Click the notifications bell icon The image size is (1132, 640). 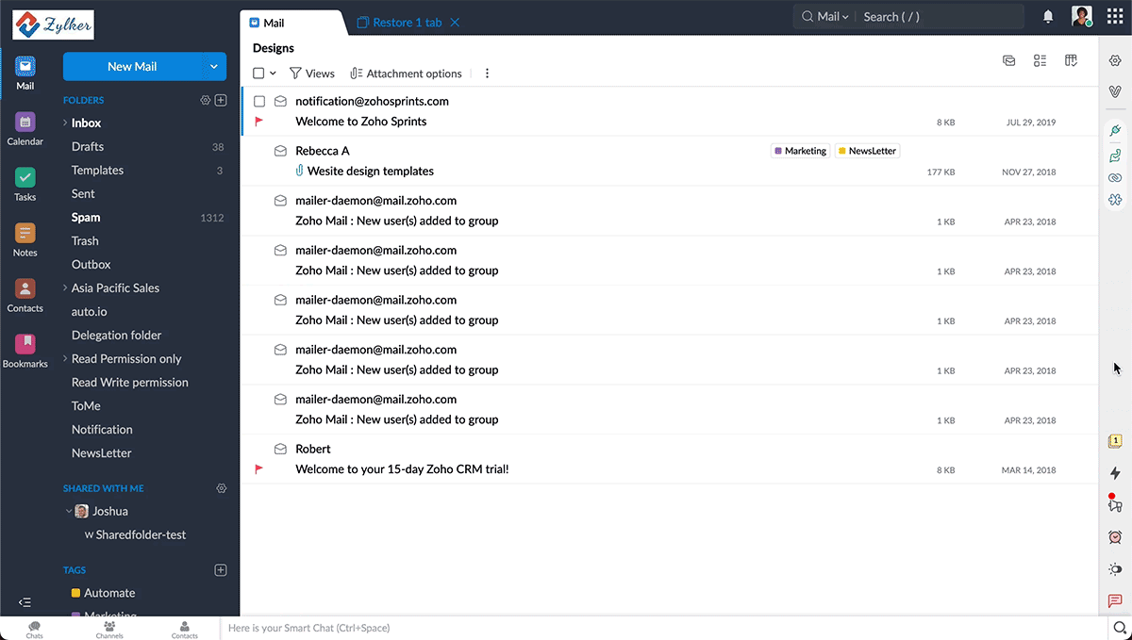1048,17
